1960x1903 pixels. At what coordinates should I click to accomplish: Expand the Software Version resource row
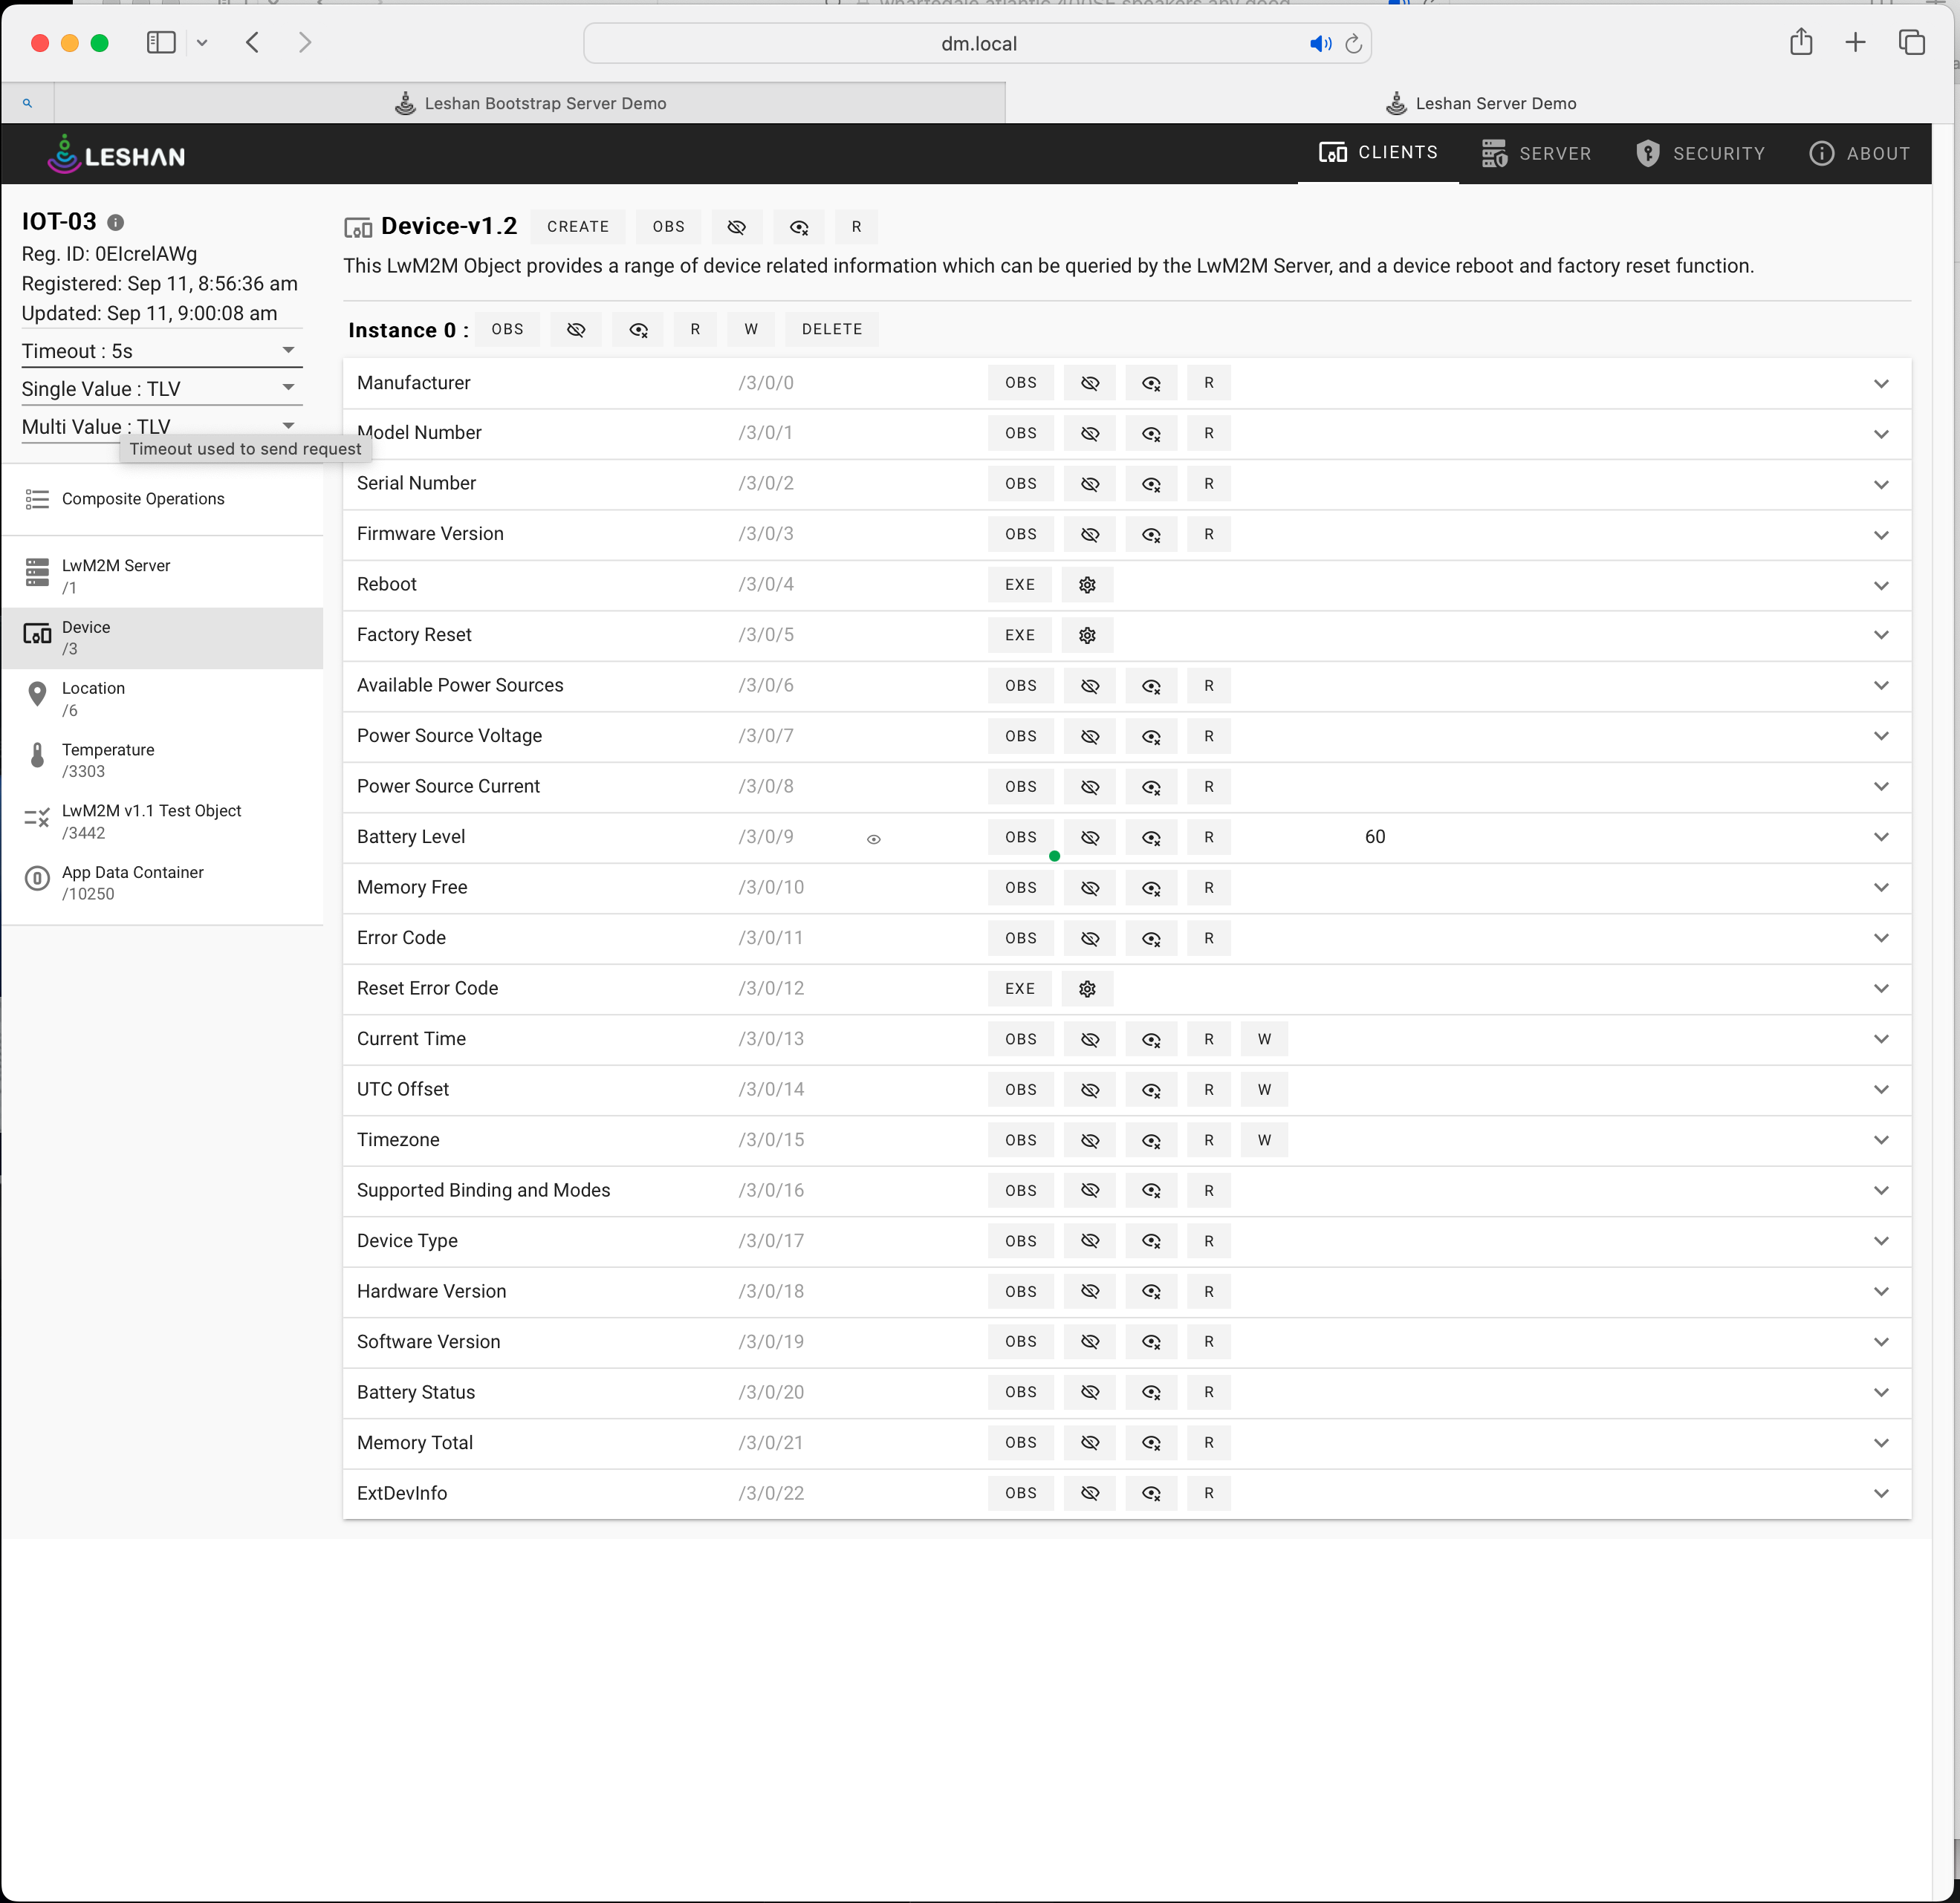(x=1883, y=1341)
